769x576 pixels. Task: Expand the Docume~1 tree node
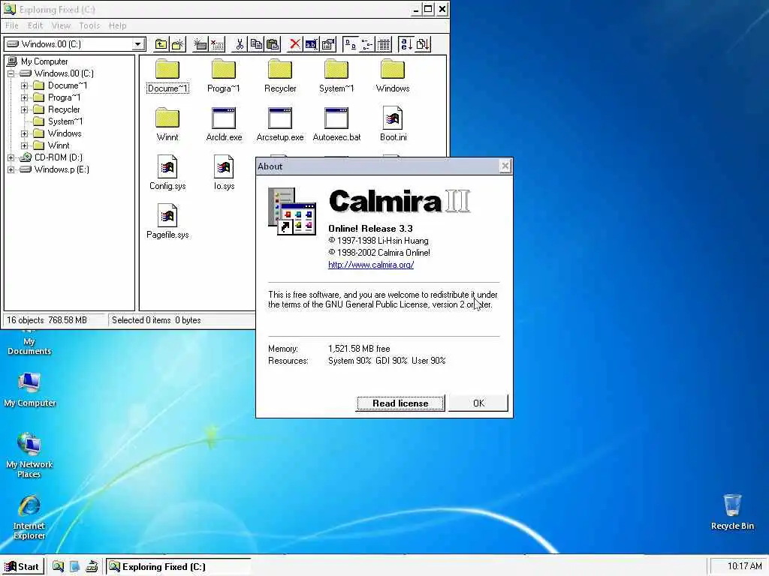24,85
